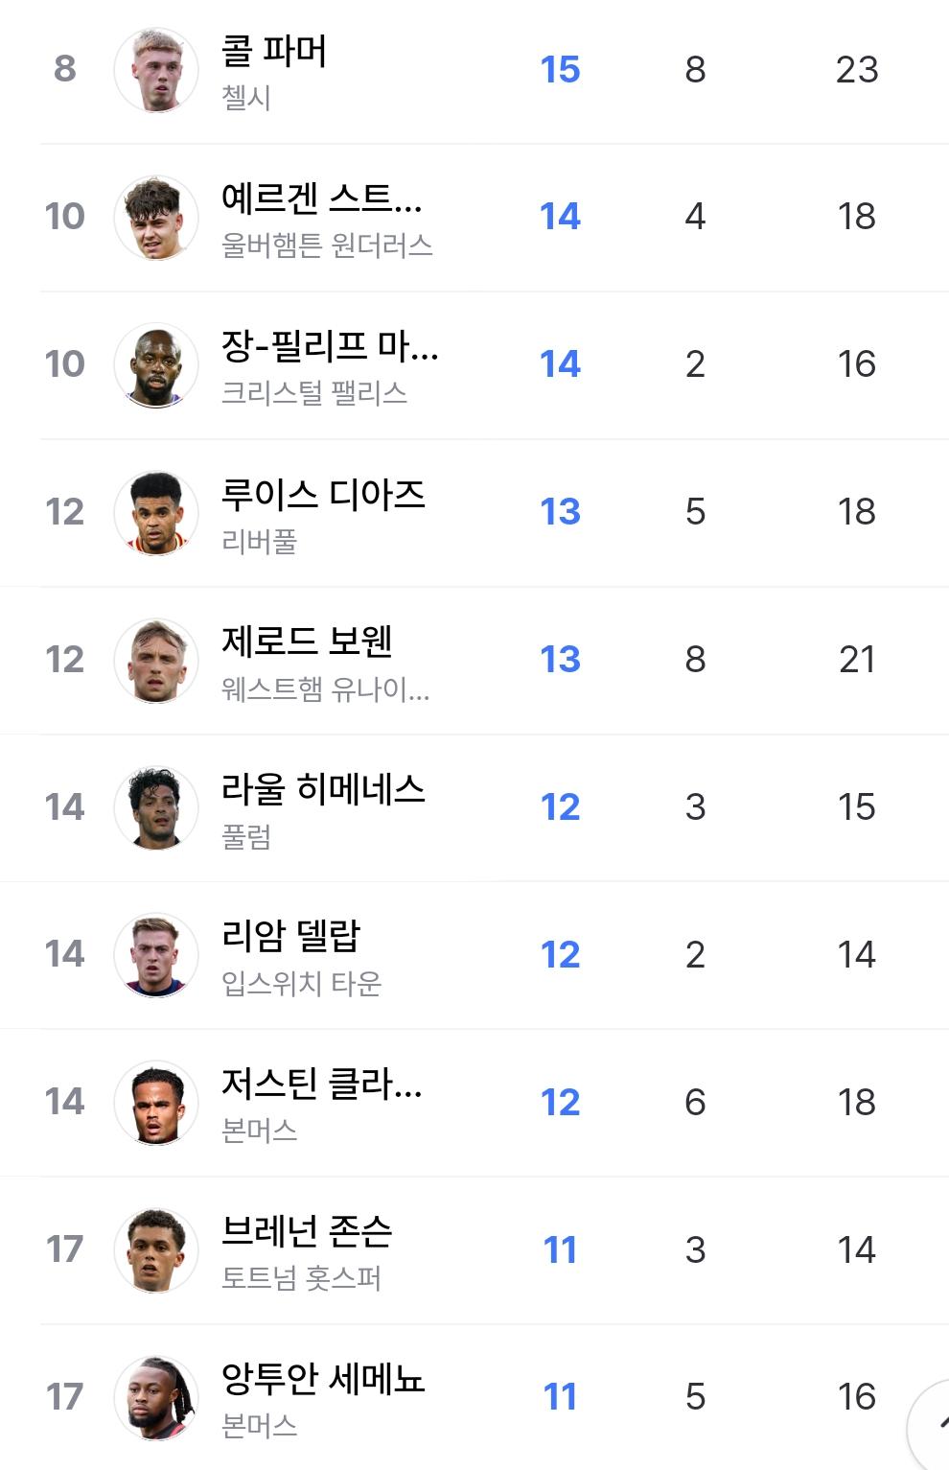
Task: Open 브레넌 존슨 player photo
Action: (156, 1250)
